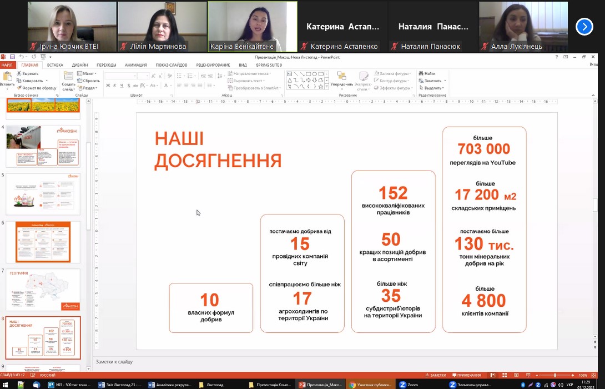
Task: Click Сбросить to reset slide layout
Action: tap(90, 81)
